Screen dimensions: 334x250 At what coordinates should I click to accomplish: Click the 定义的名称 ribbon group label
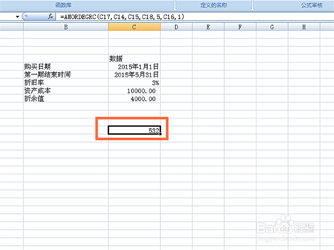pos(214,5)
